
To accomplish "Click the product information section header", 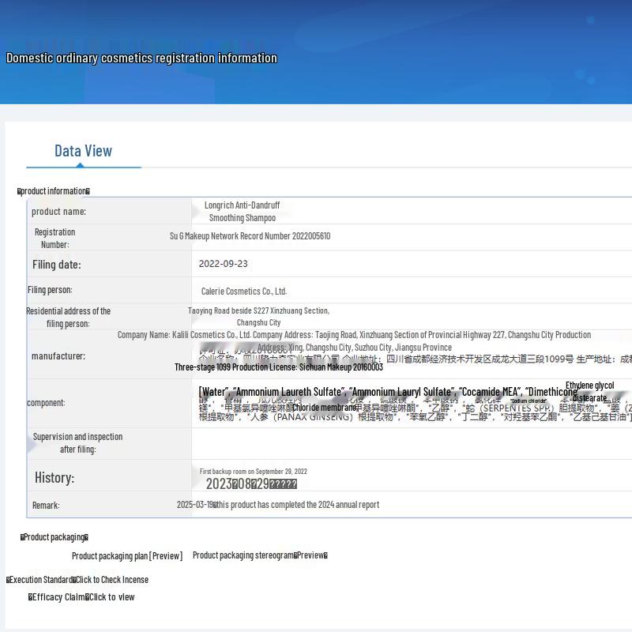I will click(x=54, y=191).
